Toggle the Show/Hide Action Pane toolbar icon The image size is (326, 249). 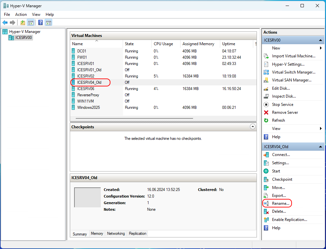pos(49,23)
